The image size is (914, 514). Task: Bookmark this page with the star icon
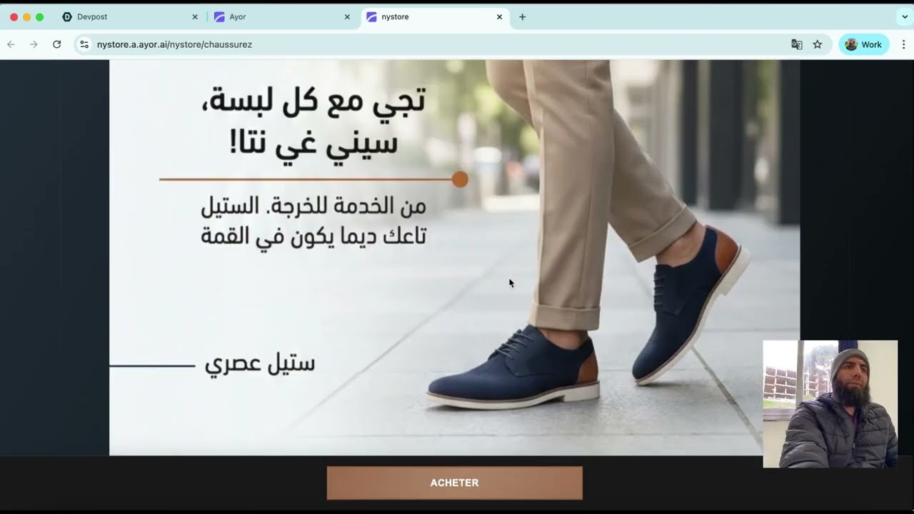pos(818,44)
